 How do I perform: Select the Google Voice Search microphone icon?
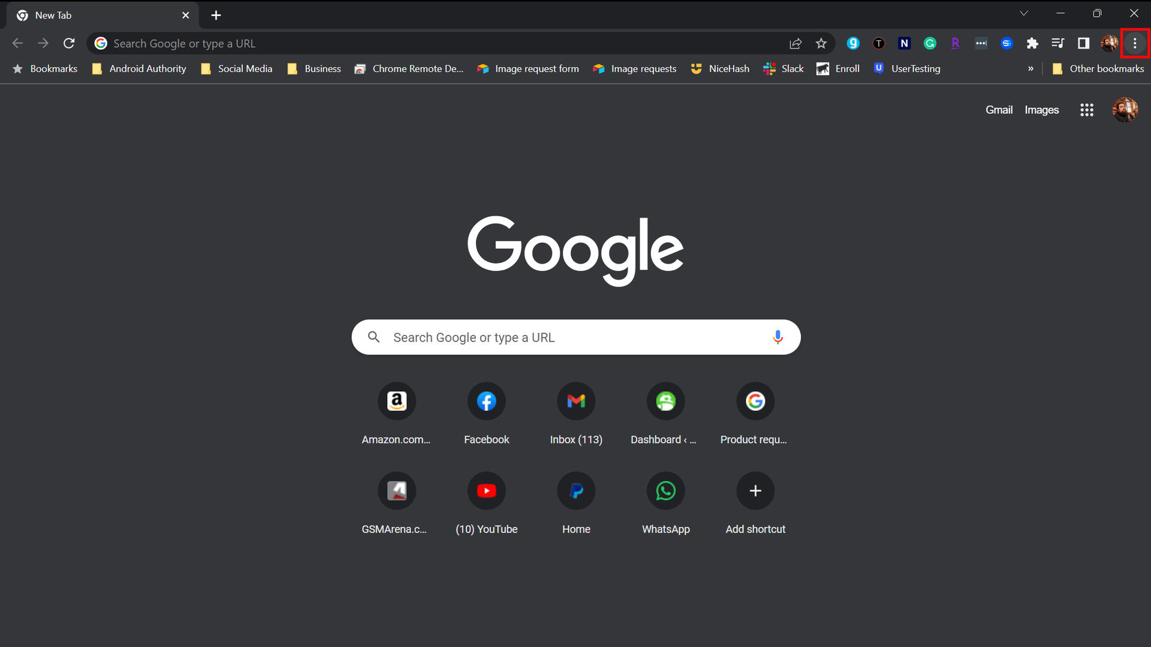(776, 337)
